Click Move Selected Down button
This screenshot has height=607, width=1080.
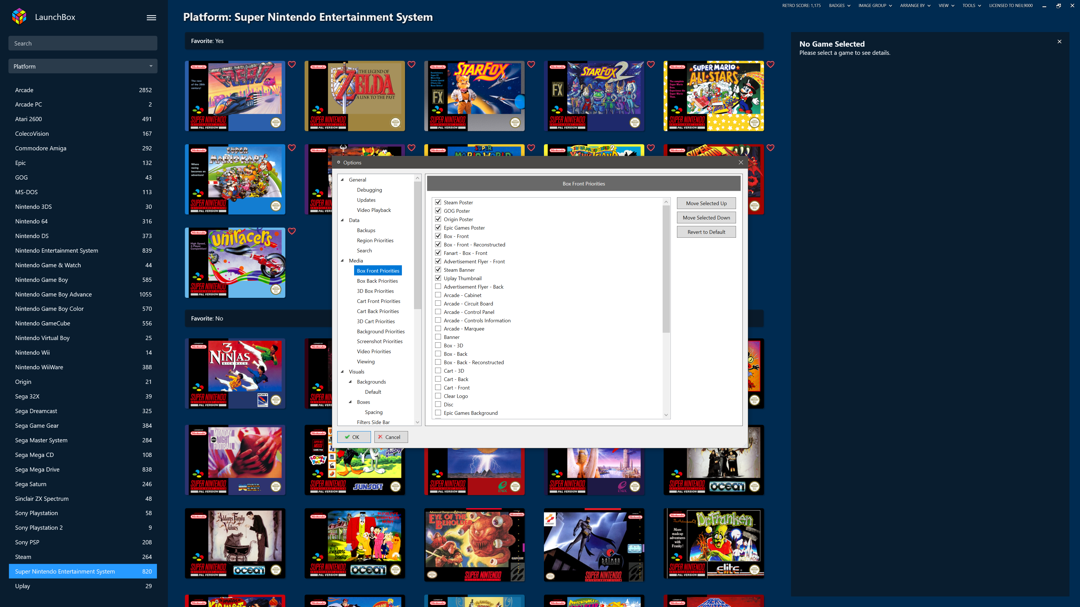point(706,218)
